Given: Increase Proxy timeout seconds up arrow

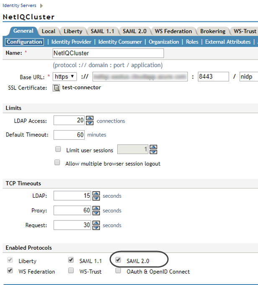Looking at the screenshot, I should click(96, 208).
